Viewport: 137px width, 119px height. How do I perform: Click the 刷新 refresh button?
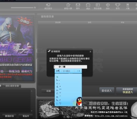[x=48, y=91]
